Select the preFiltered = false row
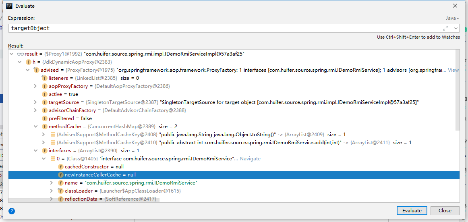Viewport: 468px width, 222px height. pyautogui.click(x=234, y=118)
